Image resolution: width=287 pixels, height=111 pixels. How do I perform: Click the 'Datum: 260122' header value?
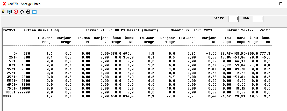tap(241, 30)
